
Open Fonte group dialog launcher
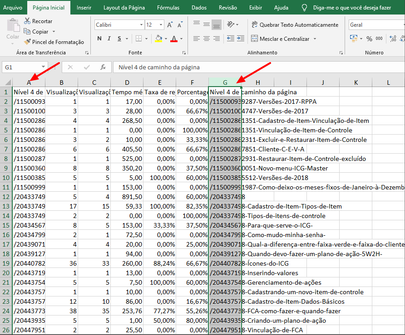pos(184,53)
